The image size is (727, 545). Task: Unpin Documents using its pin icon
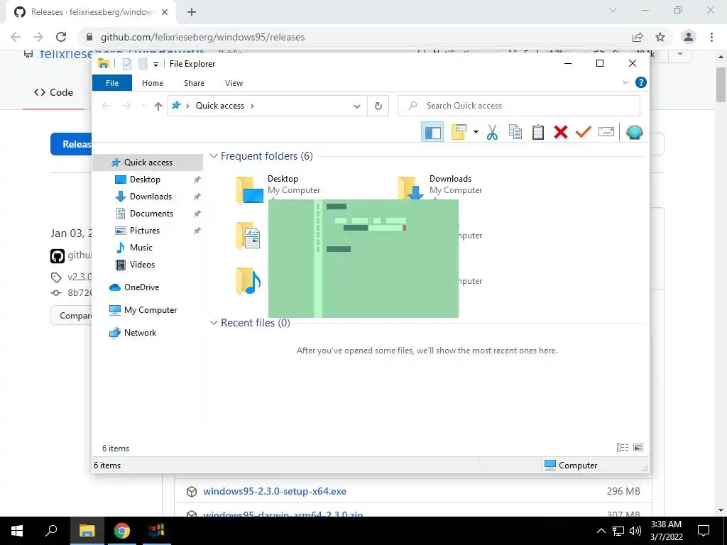197,214
